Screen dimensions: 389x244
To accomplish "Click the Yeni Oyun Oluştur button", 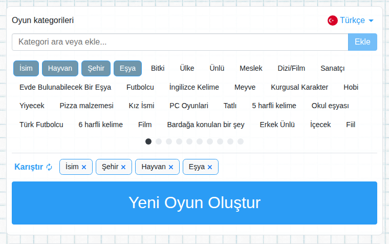I will [x=194, y=203].
